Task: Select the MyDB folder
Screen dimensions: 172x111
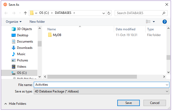Action: coord(57,35)
